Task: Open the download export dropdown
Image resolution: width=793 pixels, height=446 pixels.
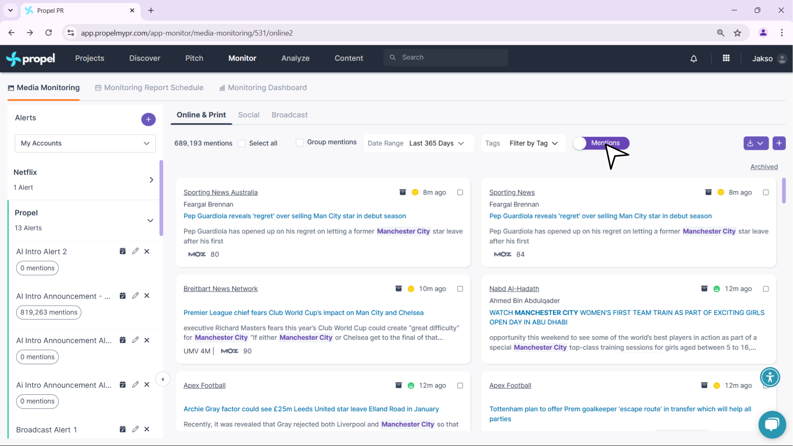Action: [756, 143]
